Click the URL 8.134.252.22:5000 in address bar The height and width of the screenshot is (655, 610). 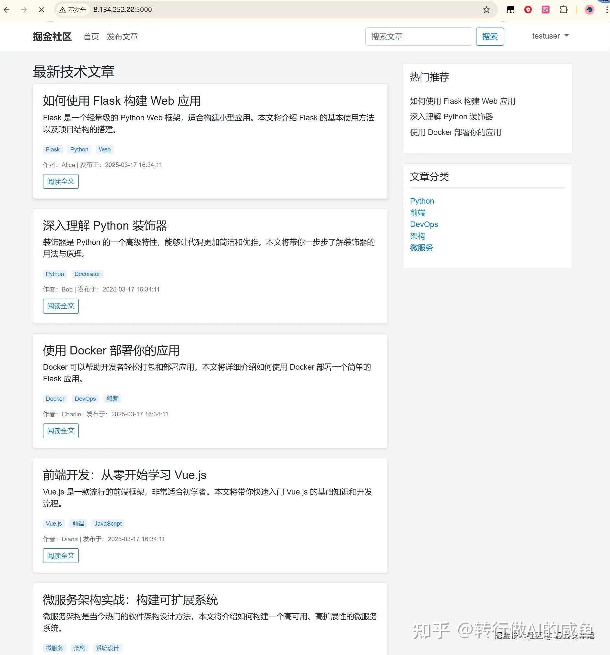(123, 9)
